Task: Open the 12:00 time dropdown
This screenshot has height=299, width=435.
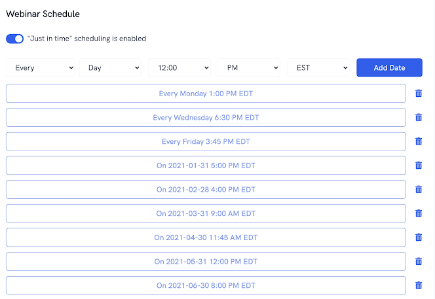Action: pos(179,67)
